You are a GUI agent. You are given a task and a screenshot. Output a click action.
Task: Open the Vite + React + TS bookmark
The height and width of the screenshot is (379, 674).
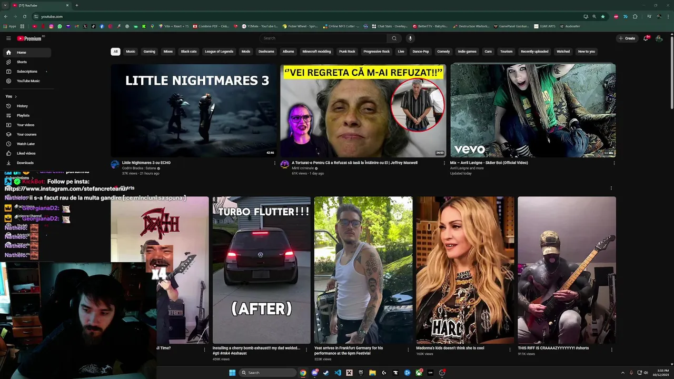173,26
